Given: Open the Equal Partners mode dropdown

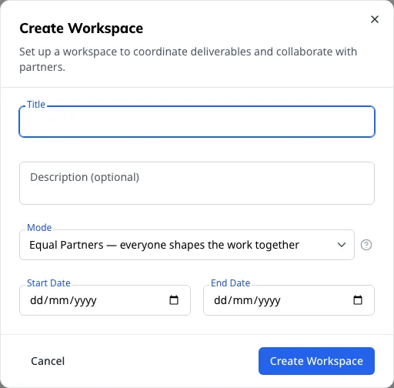Looking at the screenshot, I should click(187, 245).
